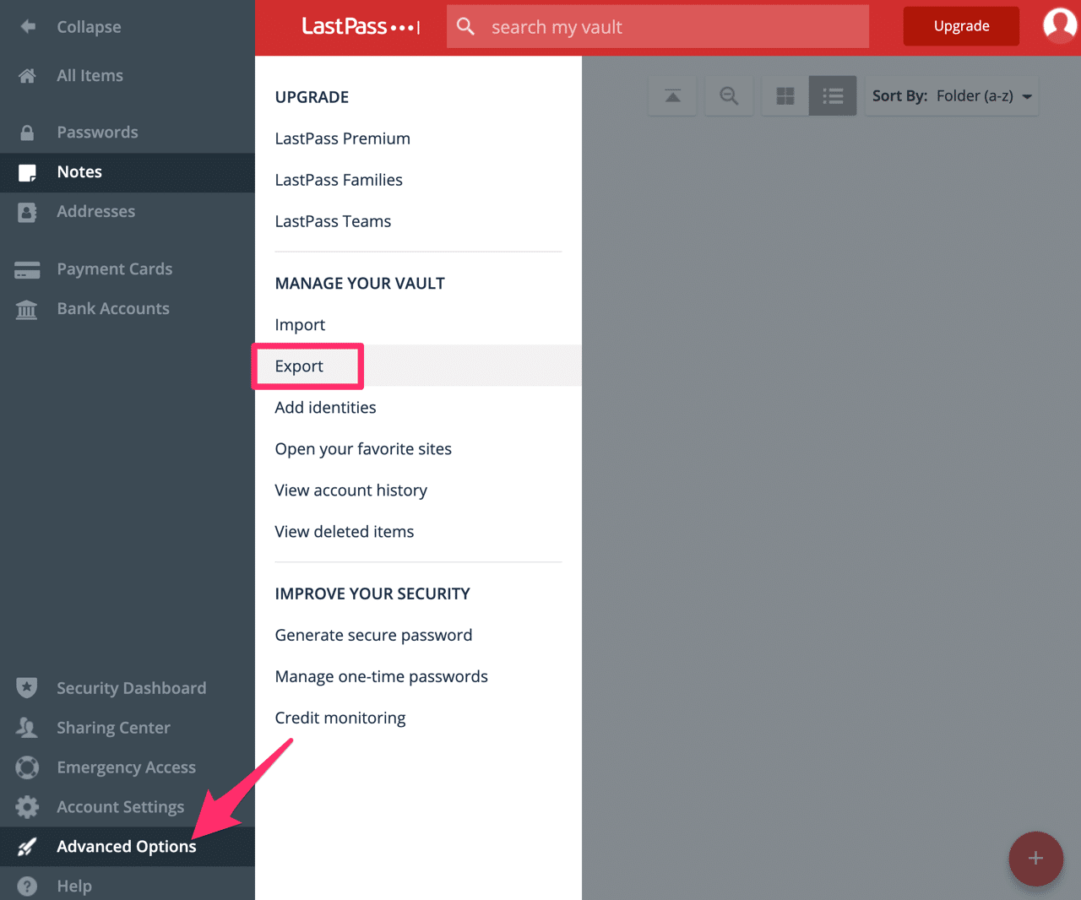Choose LastPass Teams
Screen dimensions: 1081x900
click(x=333, y=221)
